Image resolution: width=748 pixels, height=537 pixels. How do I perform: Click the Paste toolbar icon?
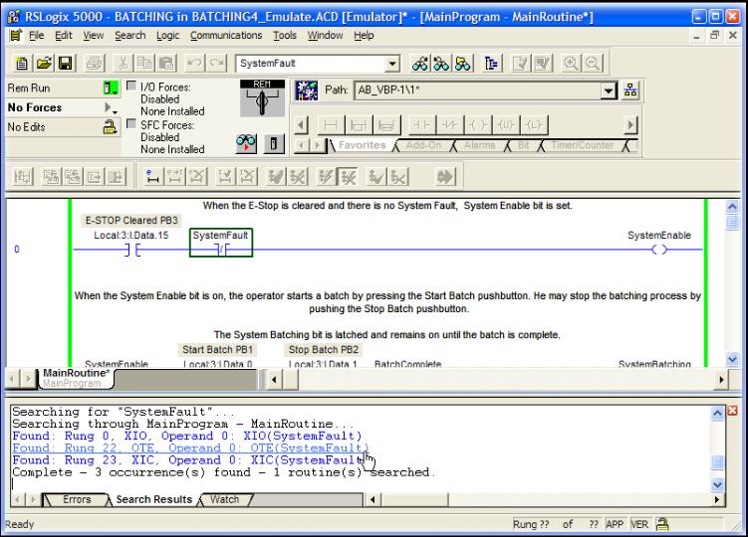[x=166, y=63]
